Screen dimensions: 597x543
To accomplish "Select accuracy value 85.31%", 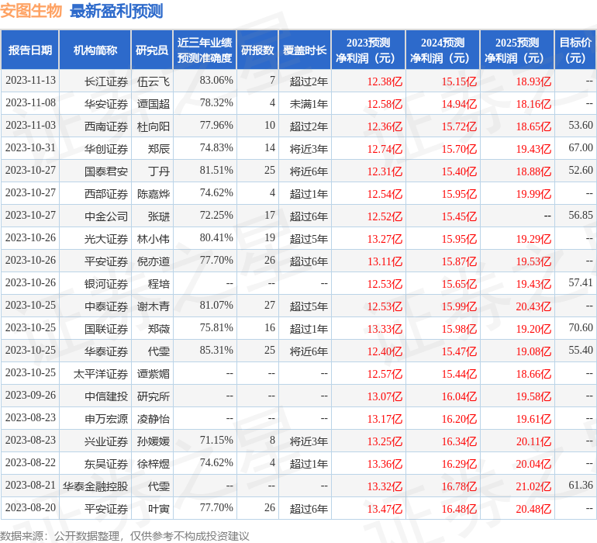I will tap(216, 350).
